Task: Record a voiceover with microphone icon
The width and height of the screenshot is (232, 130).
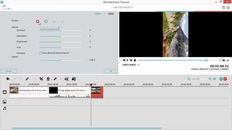Action: coord(55,79)
